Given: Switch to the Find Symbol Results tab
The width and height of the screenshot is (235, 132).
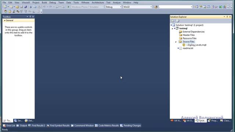Looking at the screenshot, I should pyautogui.click(x=58, y=125).
